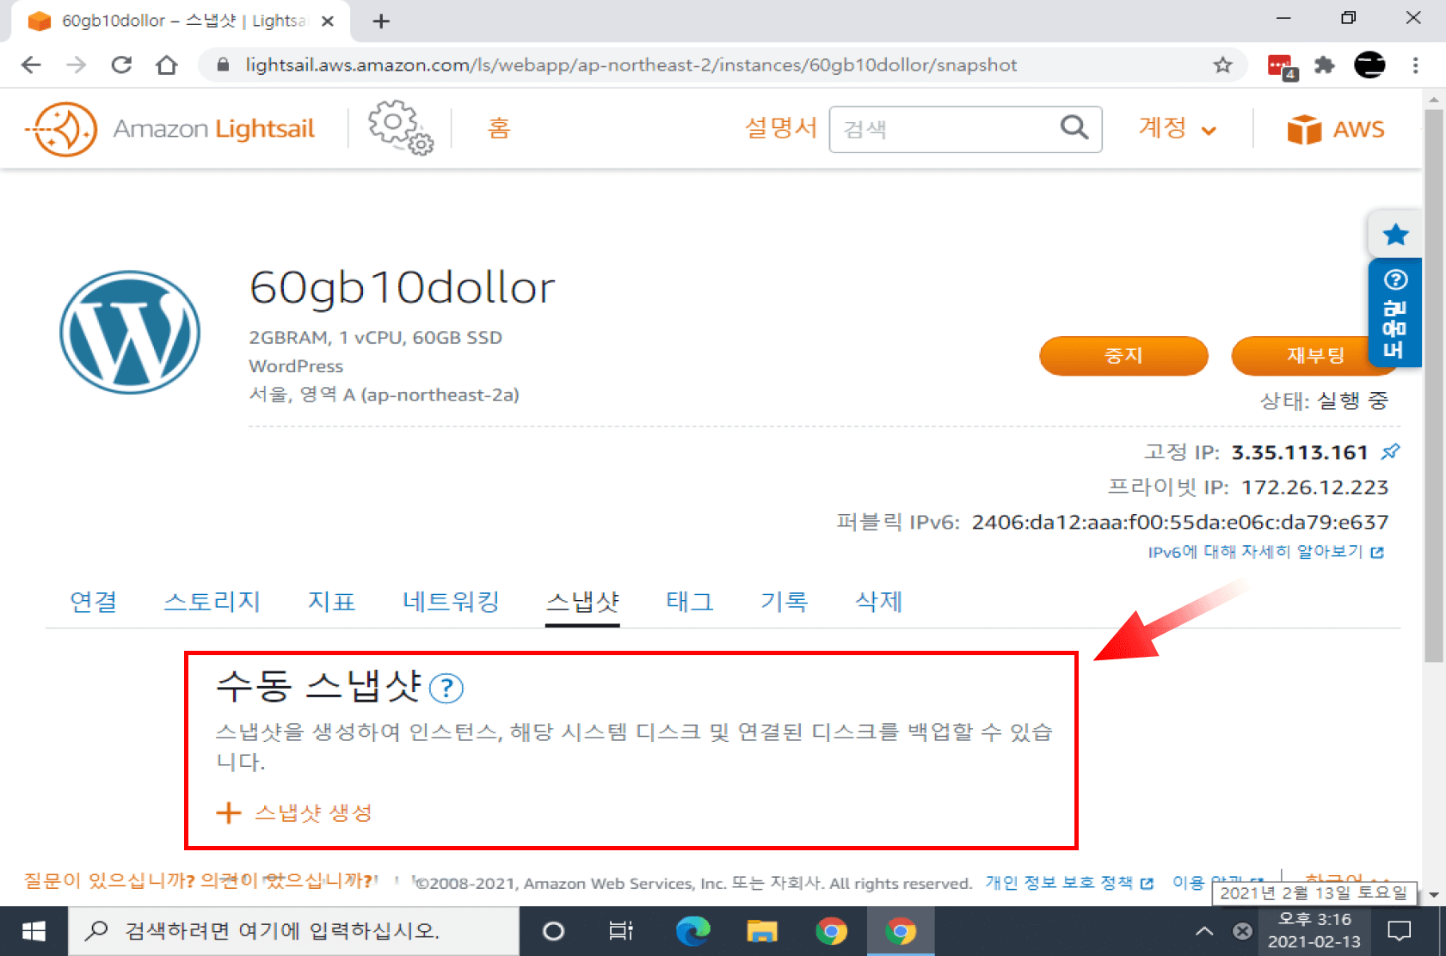Click the taskbar clock showing 오후 3:16

click(1314, 931)
